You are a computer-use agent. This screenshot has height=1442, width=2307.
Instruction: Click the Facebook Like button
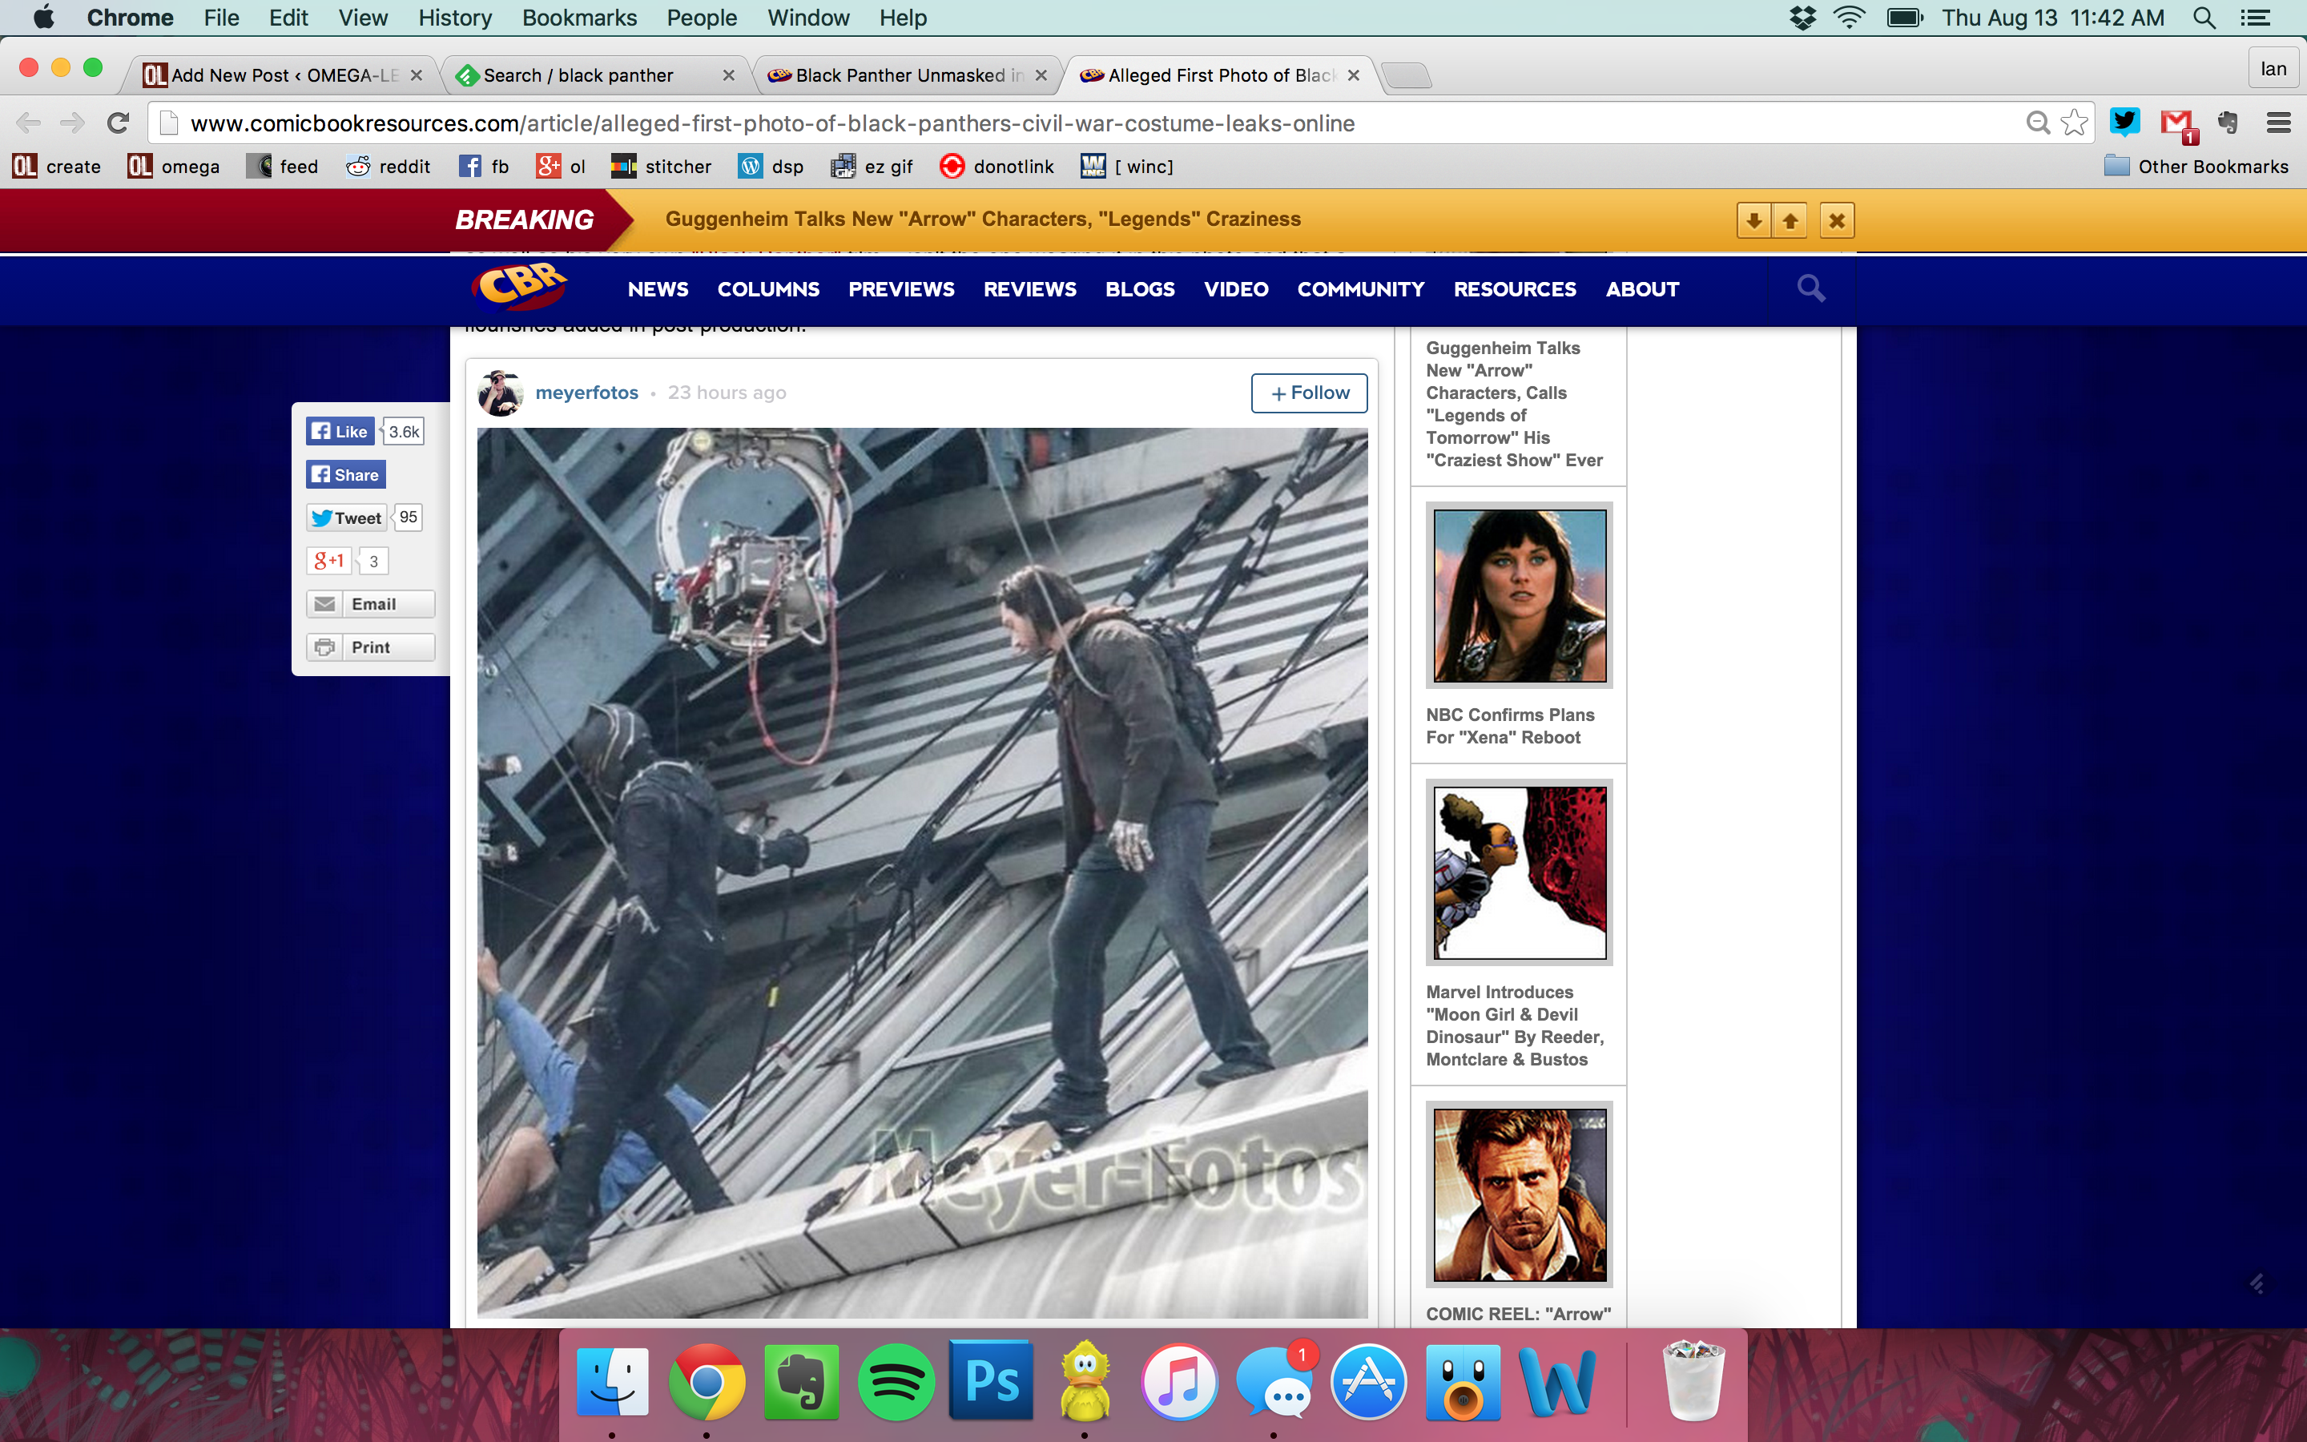click(340, 432)
